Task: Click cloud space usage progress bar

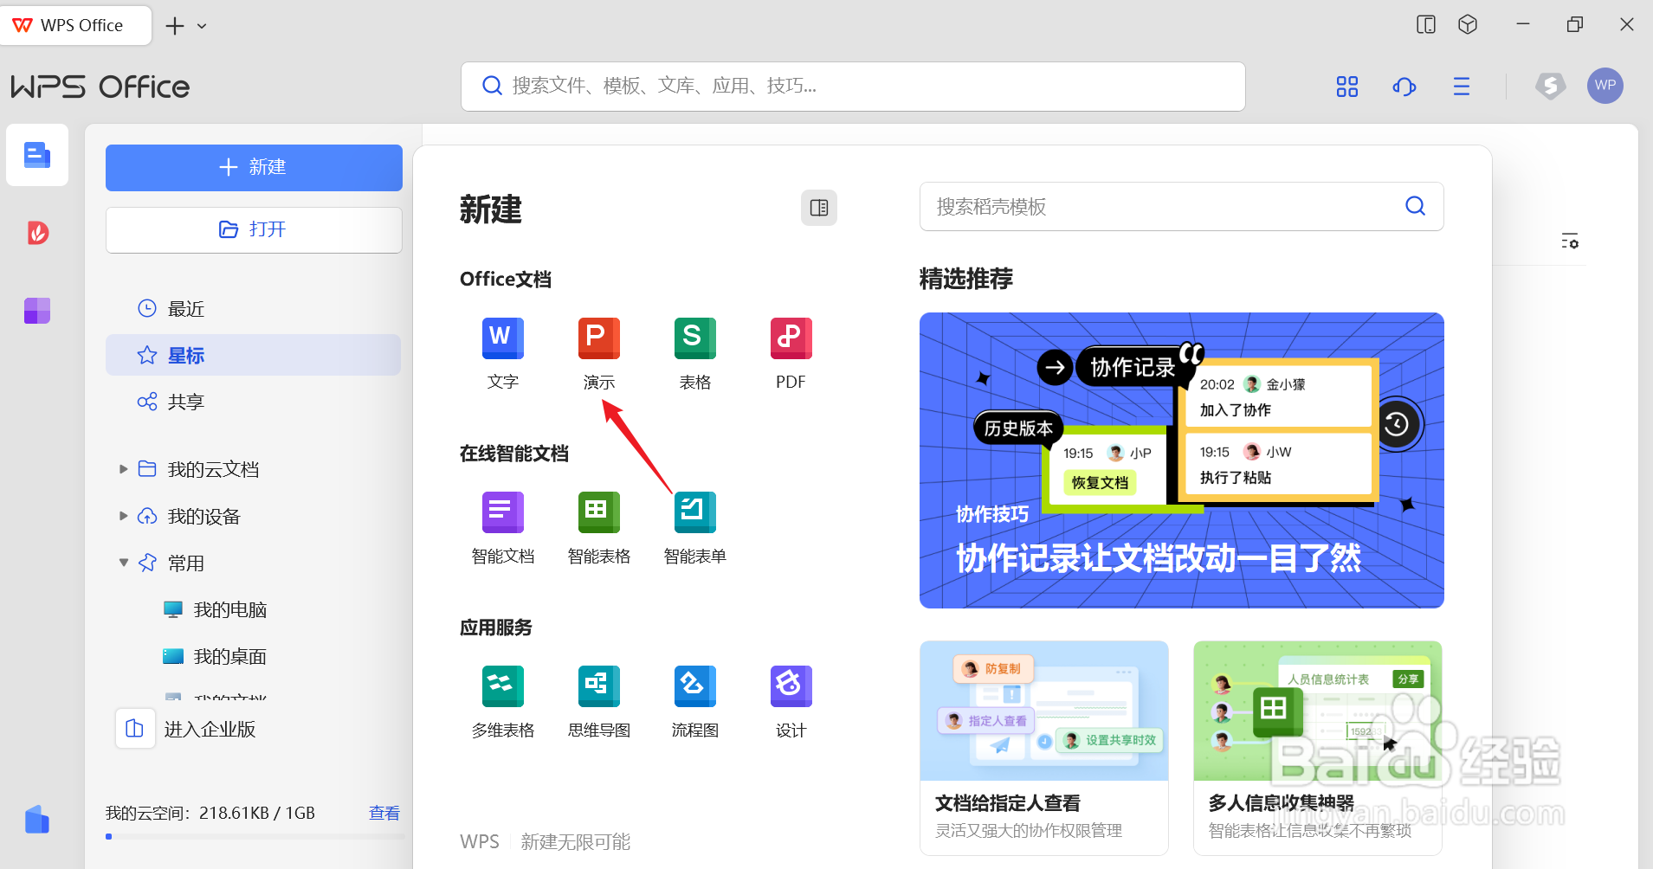Action: (x=255, y=836)
